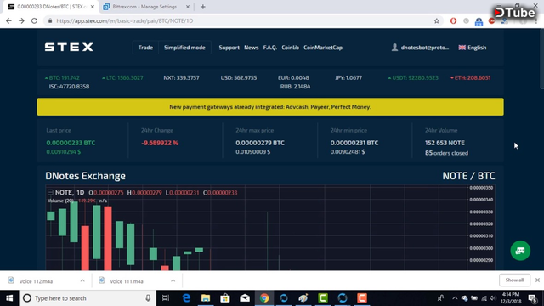The image size is (544, 306).
Task: Show all downloads
Action: [x=514, y=280]
